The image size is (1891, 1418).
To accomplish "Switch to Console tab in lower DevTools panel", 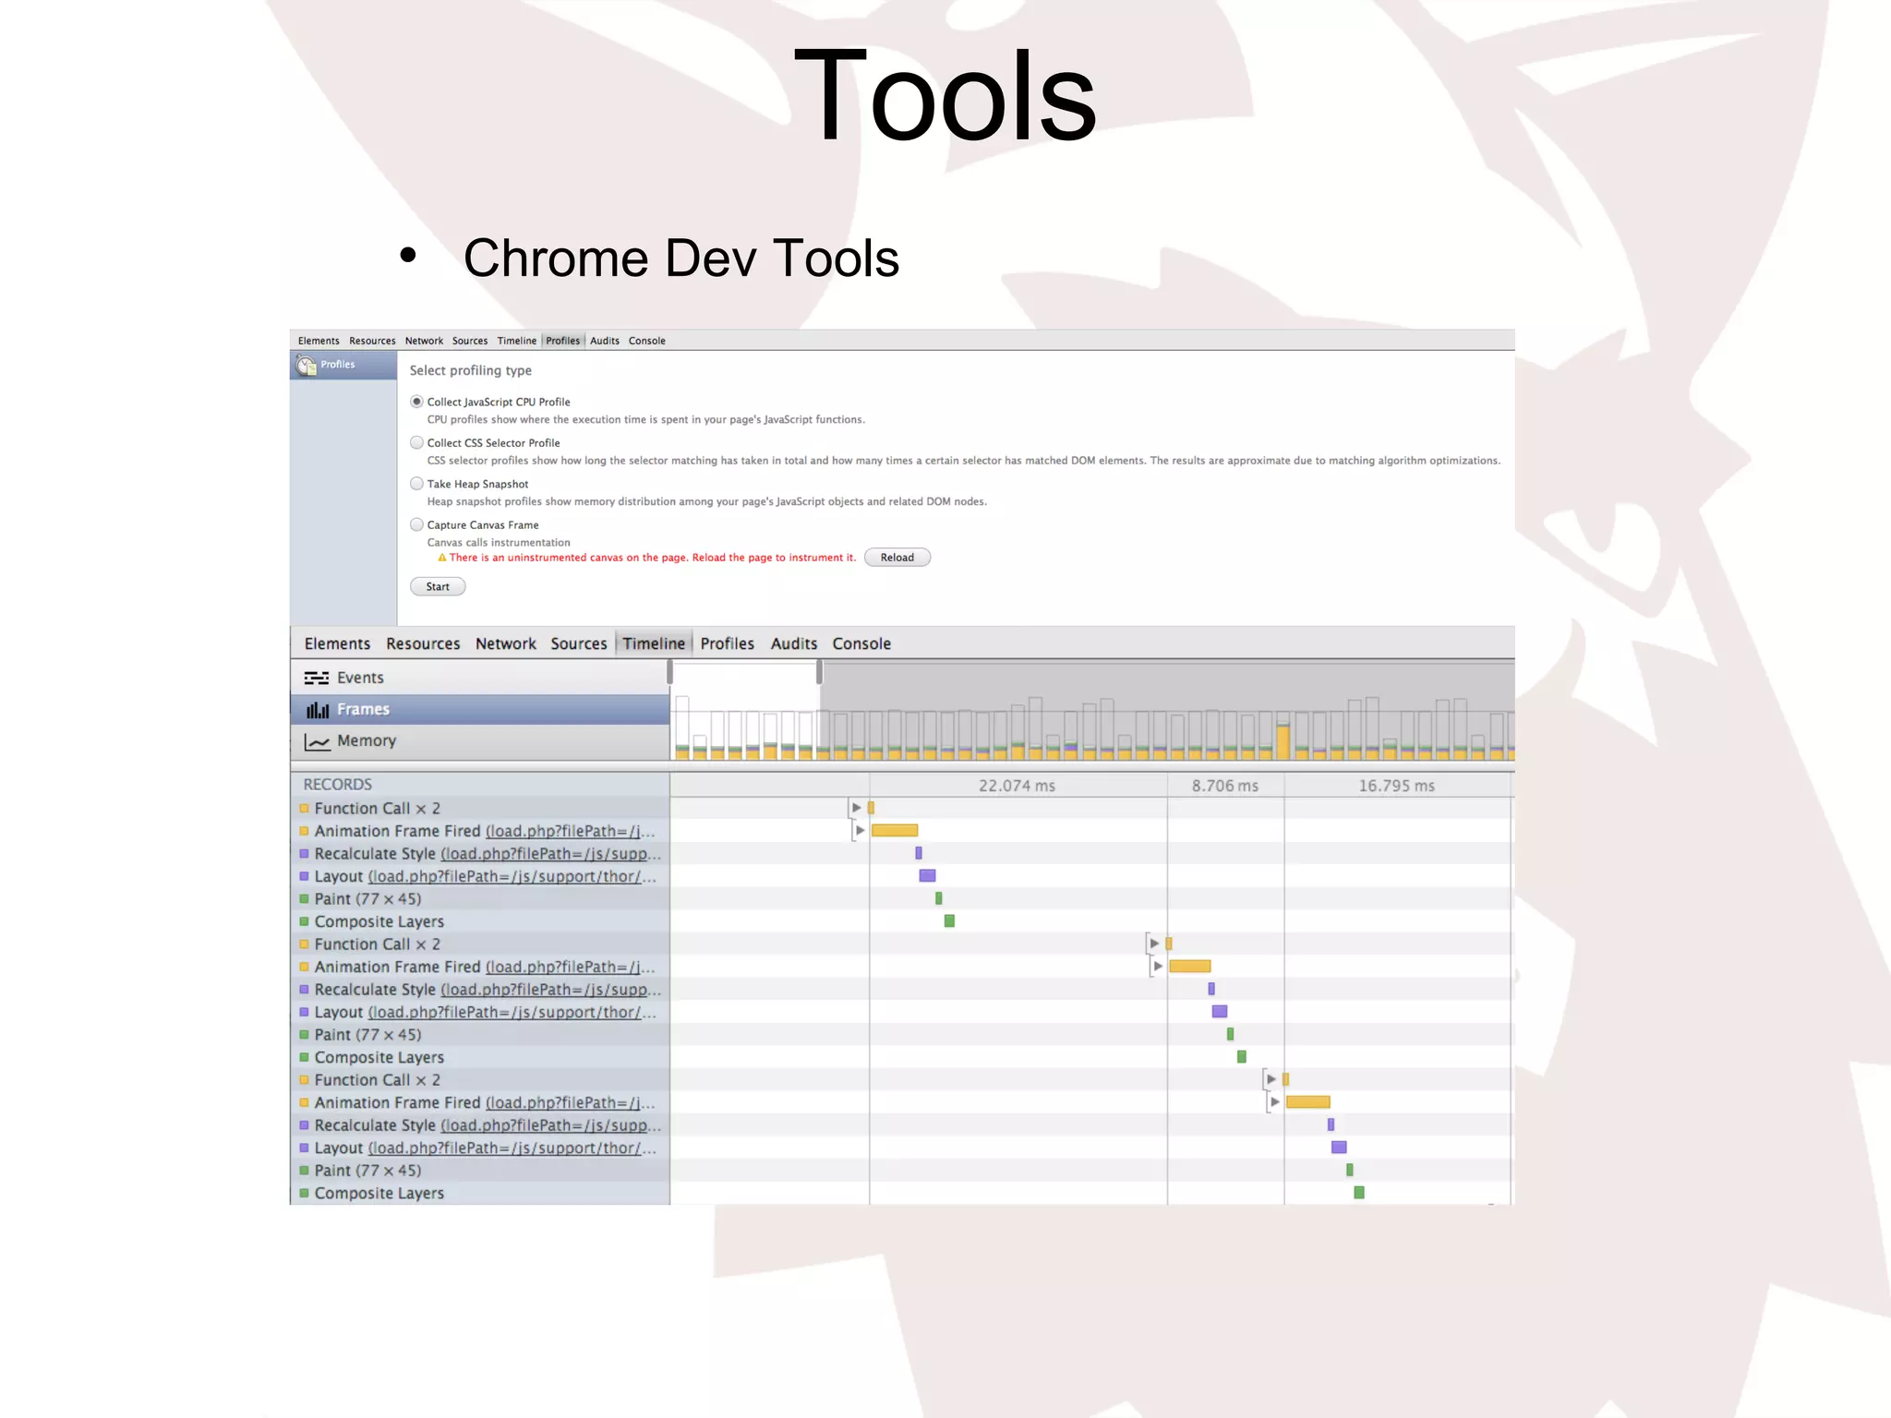I will (x=861, y=643).
